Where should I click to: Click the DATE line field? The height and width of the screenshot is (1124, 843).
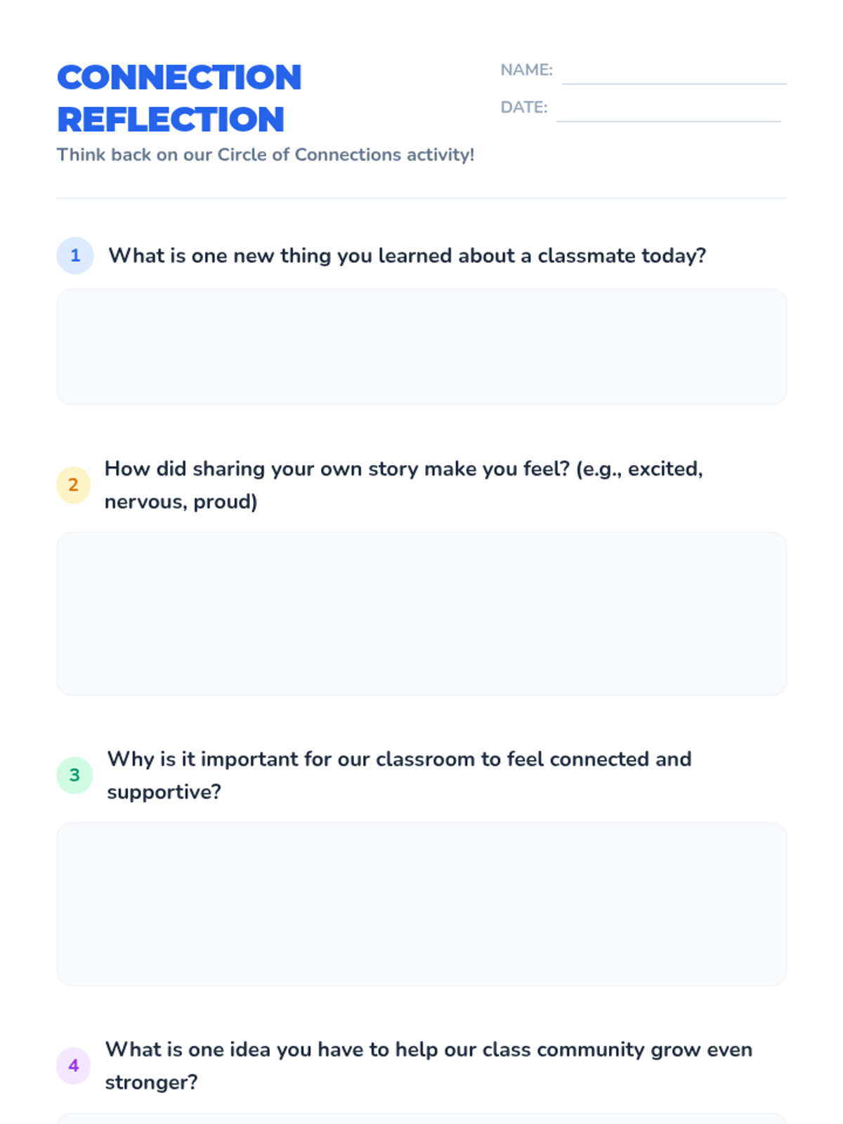pyautogui.click(x=669, y=113)
